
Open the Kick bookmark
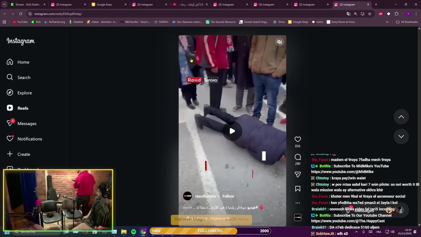pyautogui.click(x=36, y=22)
